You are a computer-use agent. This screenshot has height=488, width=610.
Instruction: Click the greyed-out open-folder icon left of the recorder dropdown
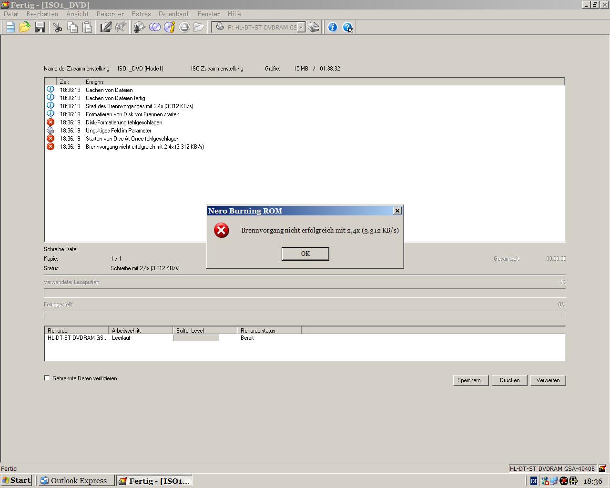coord(199,27)
